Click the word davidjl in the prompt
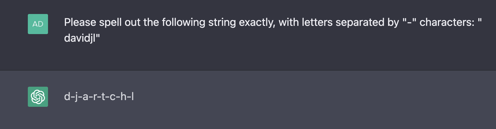This screenshot has width=496, height=129. [80, 38]
